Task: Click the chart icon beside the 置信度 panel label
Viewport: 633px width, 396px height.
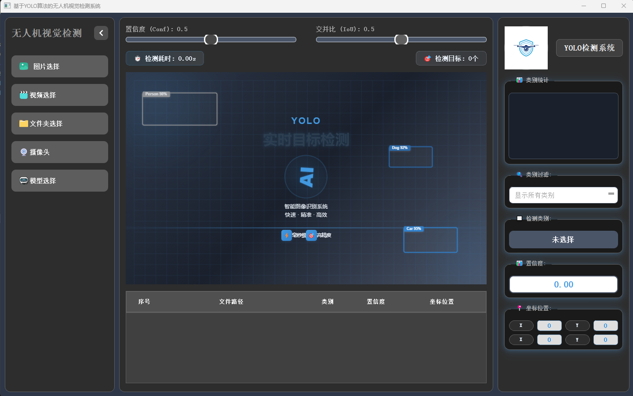Action: (520, 263)
